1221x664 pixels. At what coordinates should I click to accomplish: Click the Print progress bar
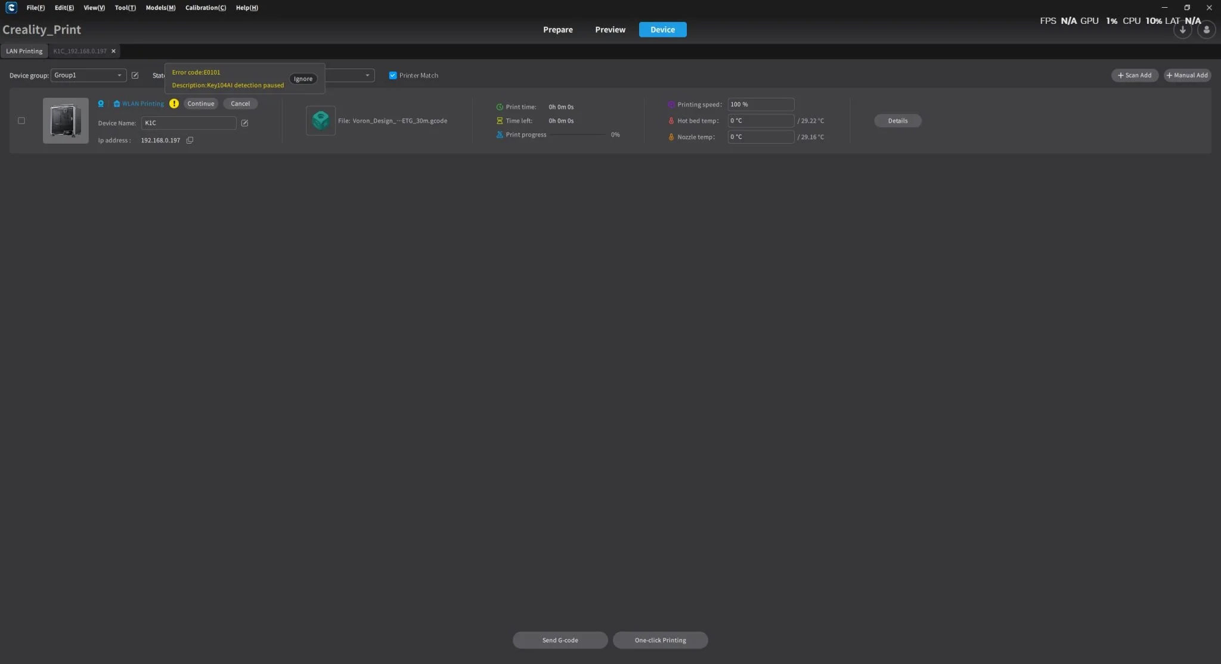578,135
